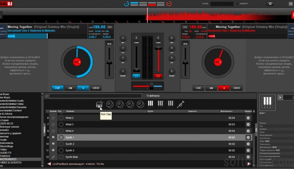Screen dimensions: 294x169
Task: Trigger the last of four cymbal pad icons
Action: pos(140,104)
